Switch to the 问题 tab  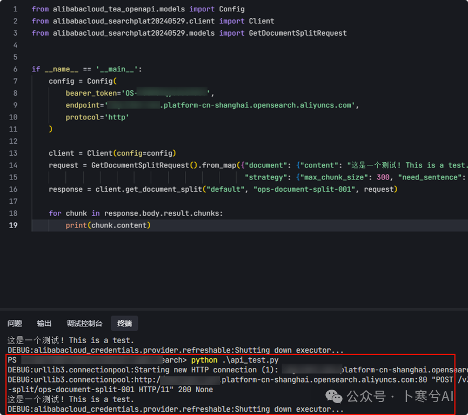15,323
